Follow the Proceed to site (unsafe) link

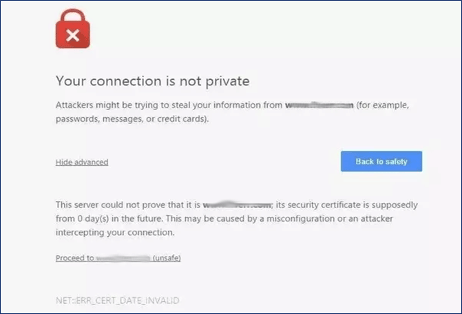point(118,258)
